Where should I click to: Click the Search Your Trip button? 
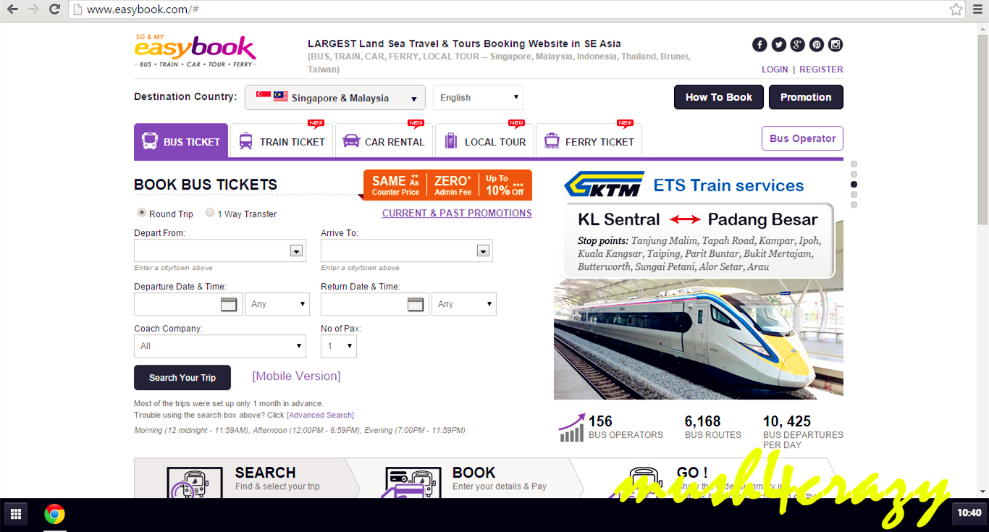[182, 378]
